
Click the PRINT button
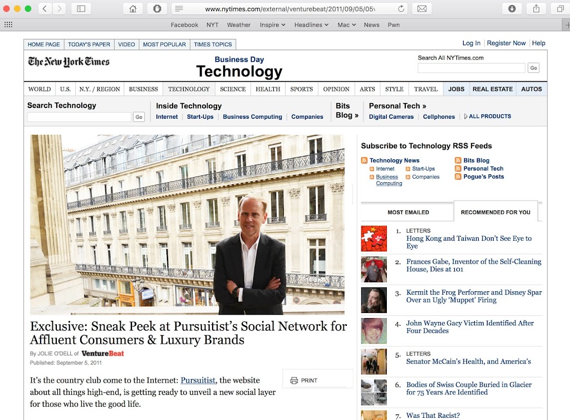pos(318,380)
